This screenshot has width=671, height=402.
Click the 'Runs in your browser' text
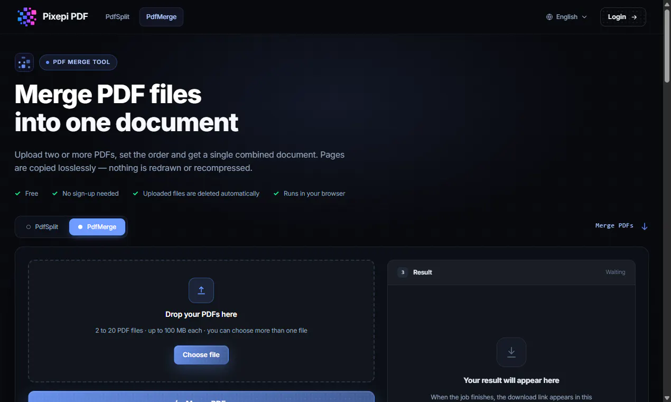click(314, 194)
